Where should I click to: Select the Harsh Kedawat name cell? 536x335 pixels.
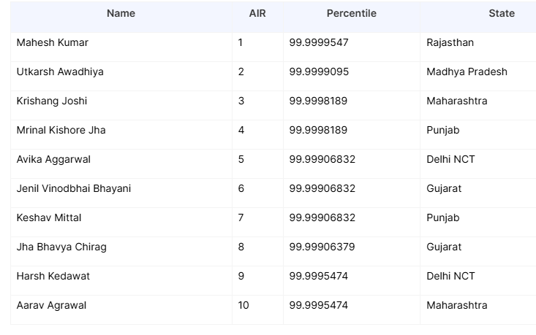point(53,276)
